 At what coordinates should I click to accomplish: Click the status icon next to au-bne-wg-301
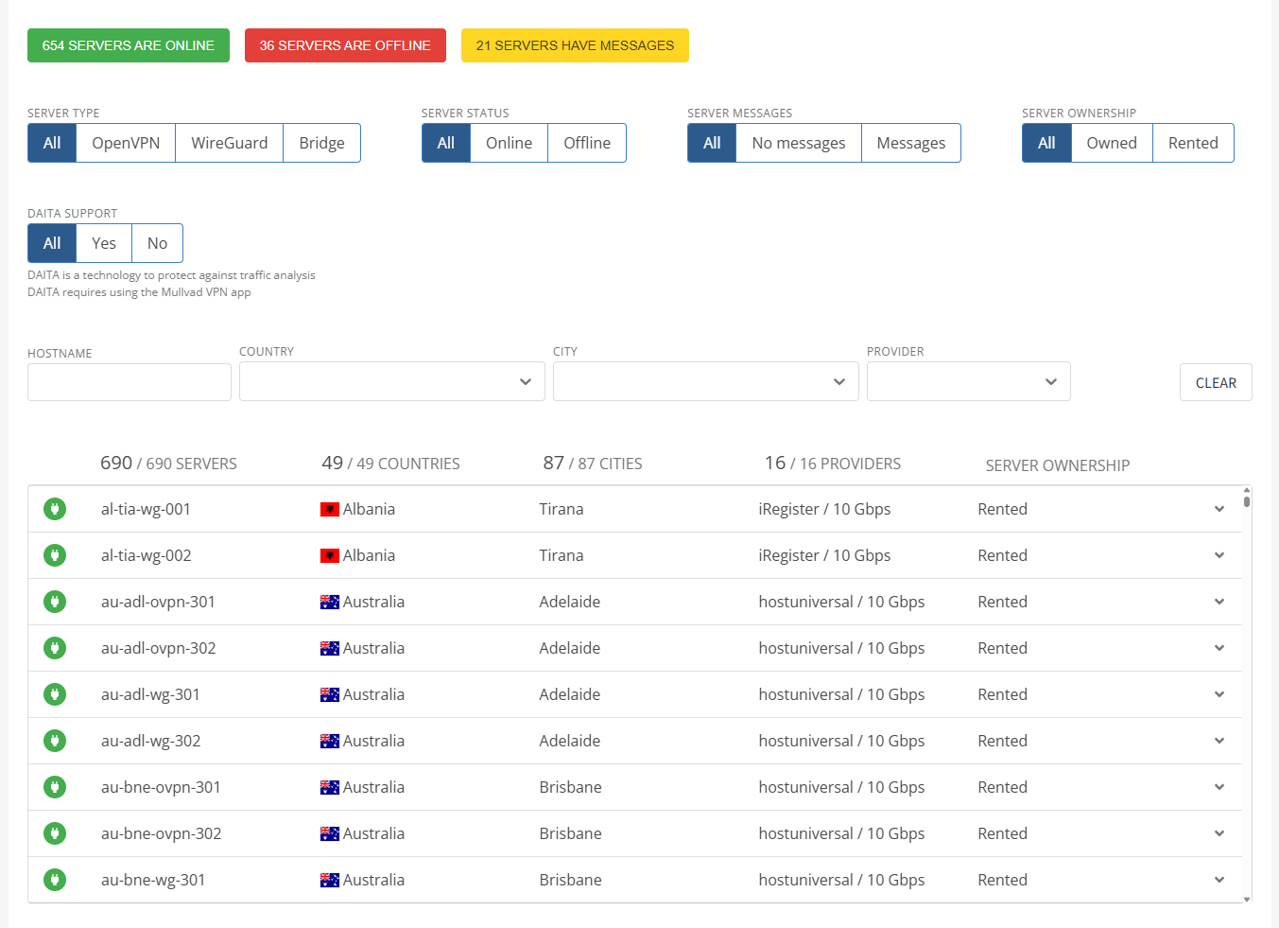pyautogui.click(x=55, y=880)
